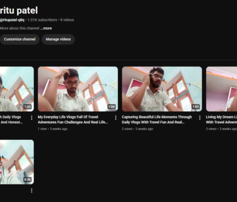Select the @ritupatel-q8q channel handle
Viewport: 237px width, 202px height.
tap(12, 20)
